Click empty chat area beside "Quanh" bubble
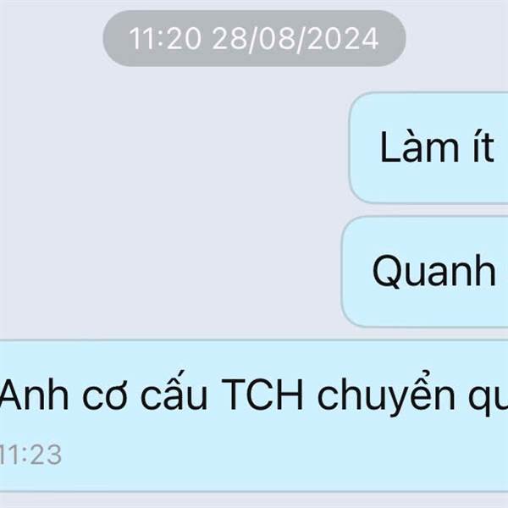Screen dimensions: 508x508 171,272
